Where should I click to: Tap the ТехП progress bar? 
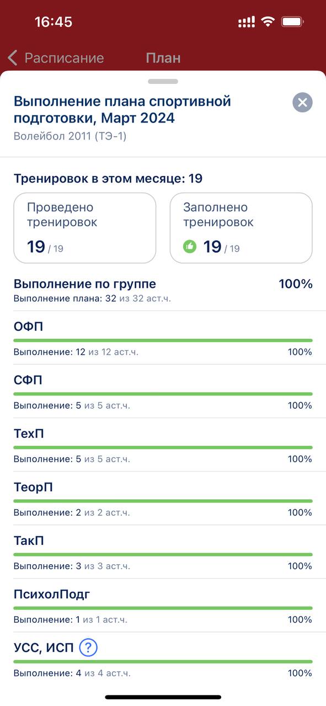[163, 447]
